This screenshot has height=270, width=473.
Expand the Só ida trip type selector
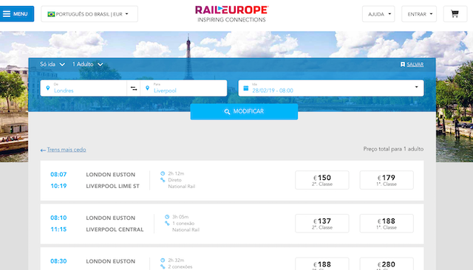click(52, 64)
